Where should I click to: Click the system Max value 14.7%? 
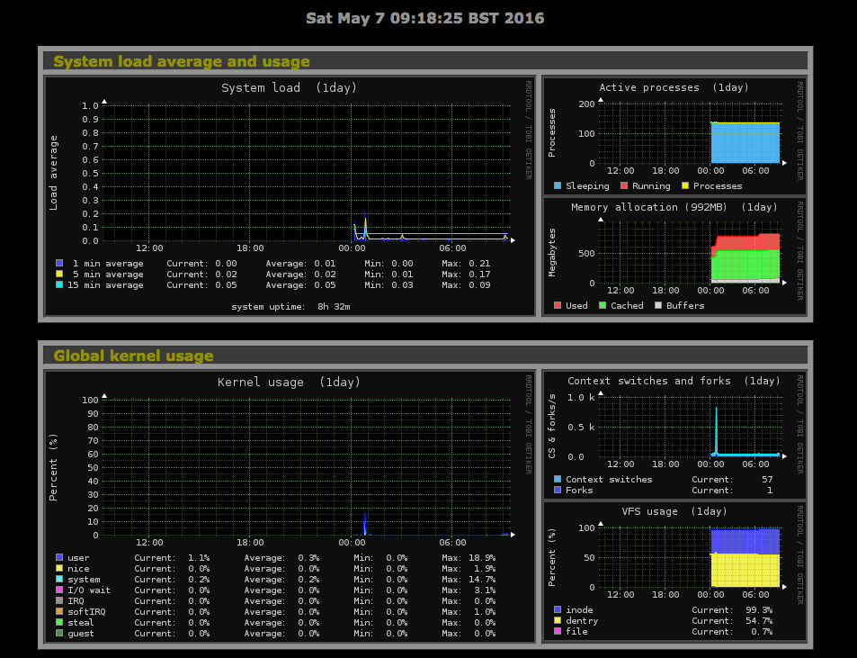point(482,579)
